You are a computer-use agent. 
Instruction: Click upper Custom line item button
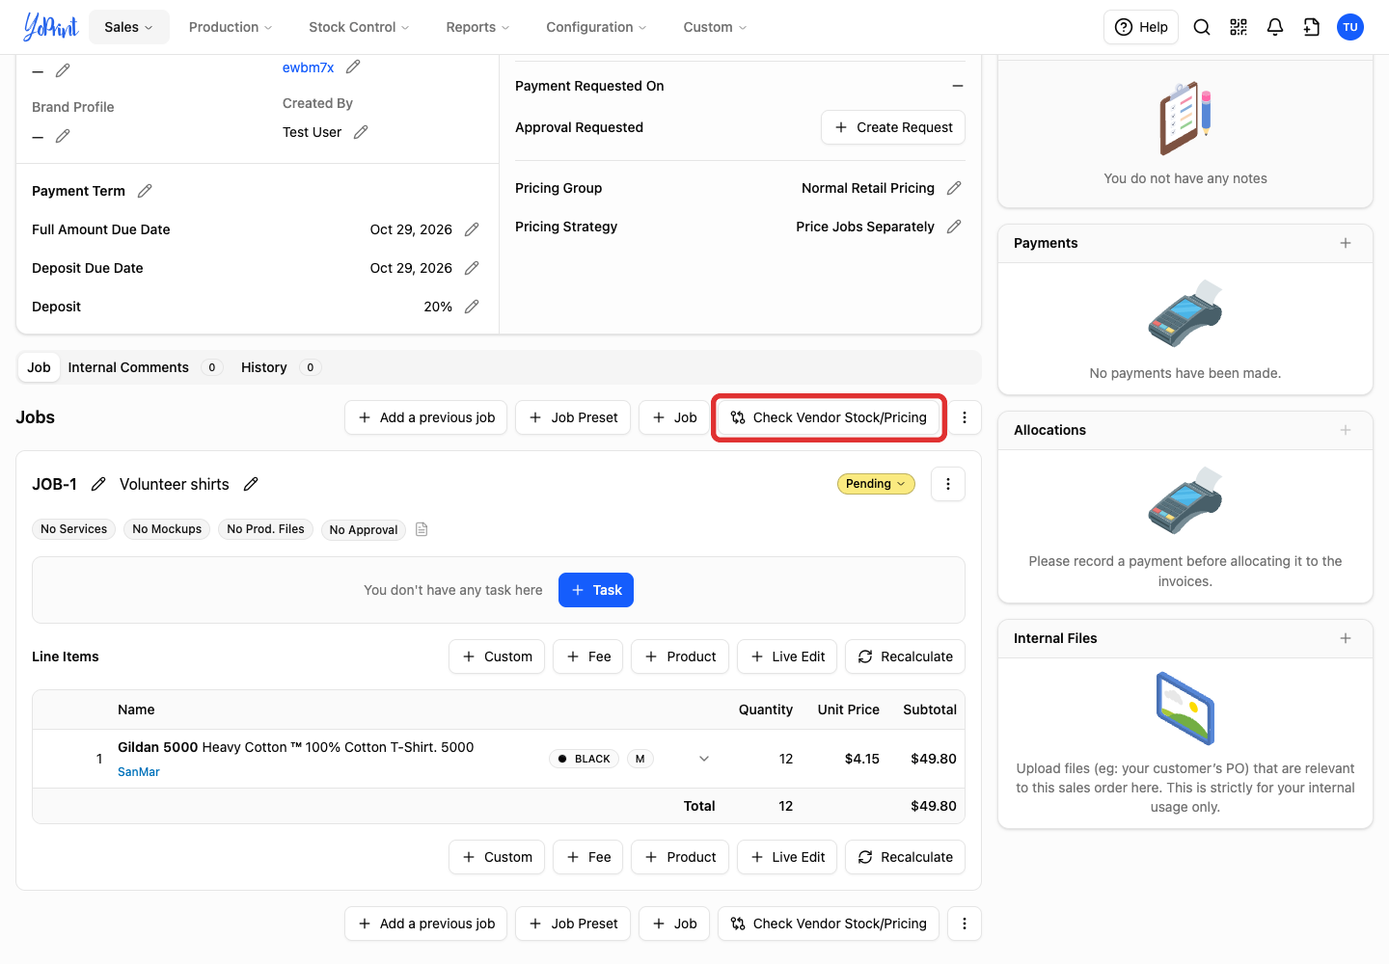(497, 656)
